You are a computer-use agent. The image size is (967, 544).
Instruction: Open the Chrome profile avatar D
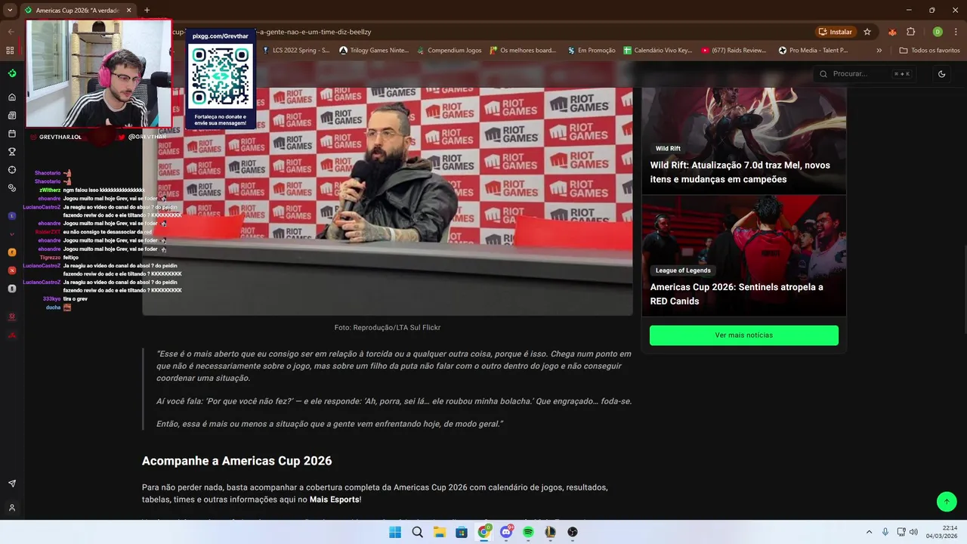[x=938, y=32]
